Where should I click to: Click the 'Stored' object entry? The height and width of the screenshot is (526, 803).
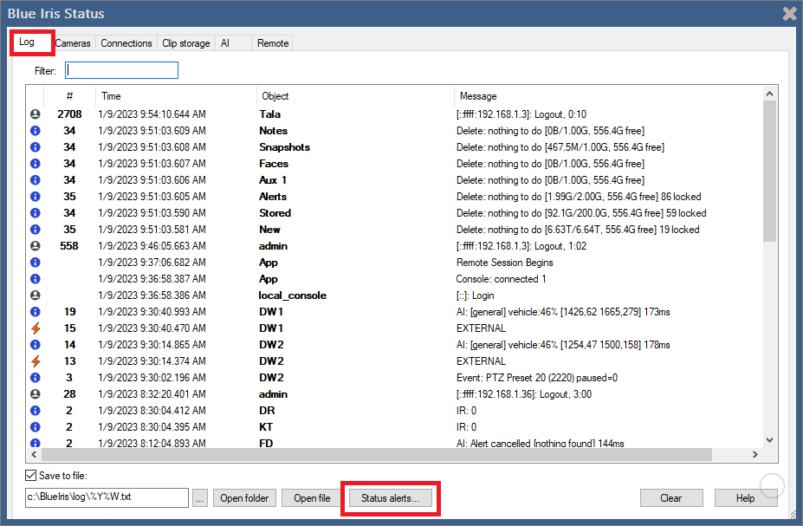(275, 213)
